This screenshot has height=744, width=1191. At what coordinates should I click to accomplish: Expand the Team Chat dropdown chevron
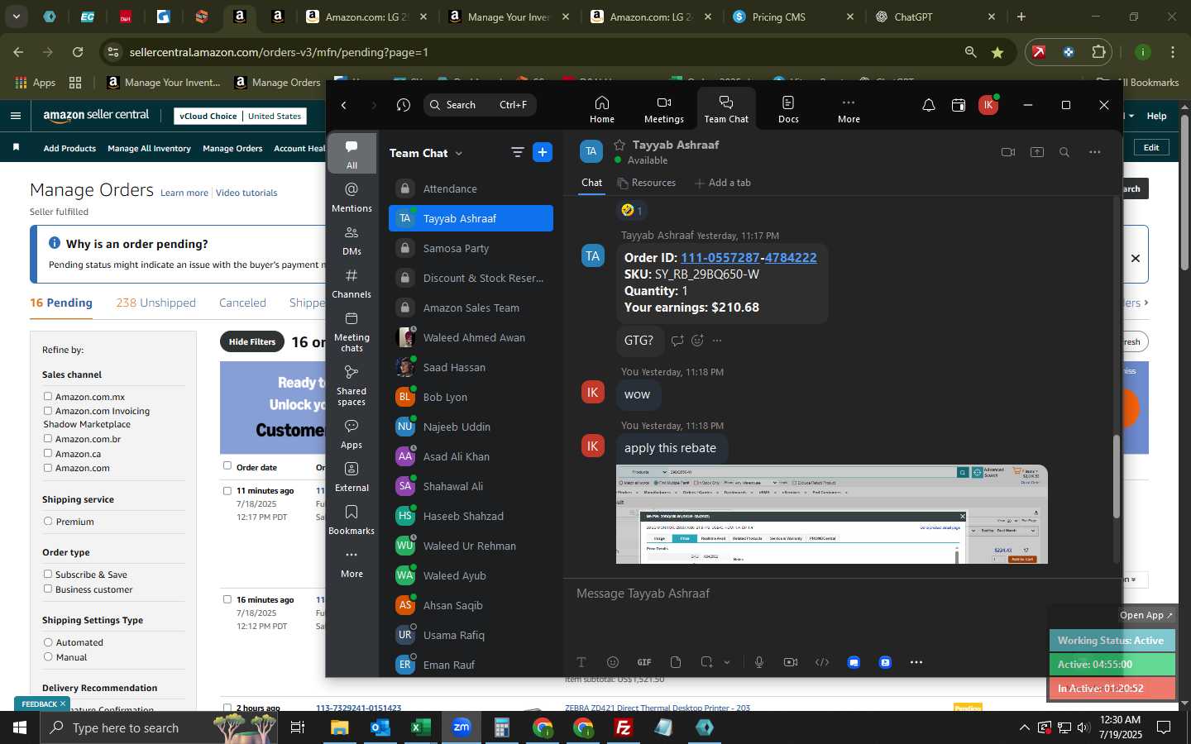pos(459,153)
